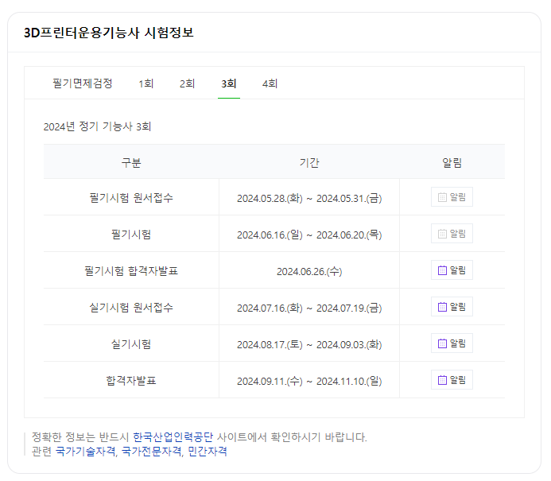Select the 3회 tab

(229, 83)
